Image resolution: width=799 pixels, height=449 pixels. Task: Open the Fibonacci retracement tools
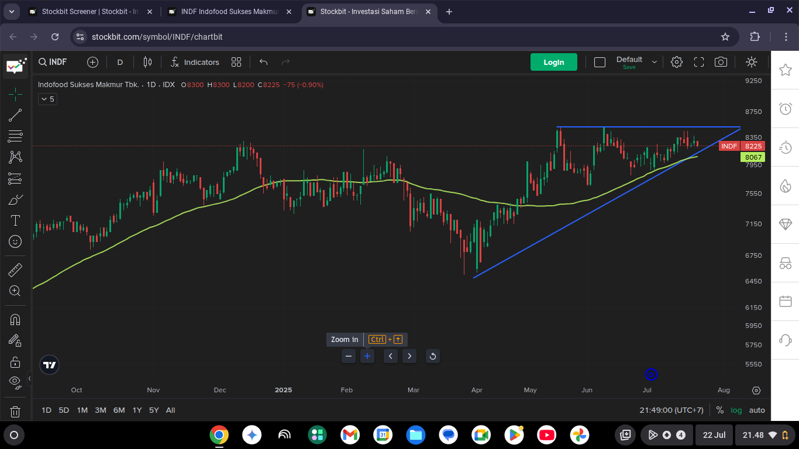point(15,136)
